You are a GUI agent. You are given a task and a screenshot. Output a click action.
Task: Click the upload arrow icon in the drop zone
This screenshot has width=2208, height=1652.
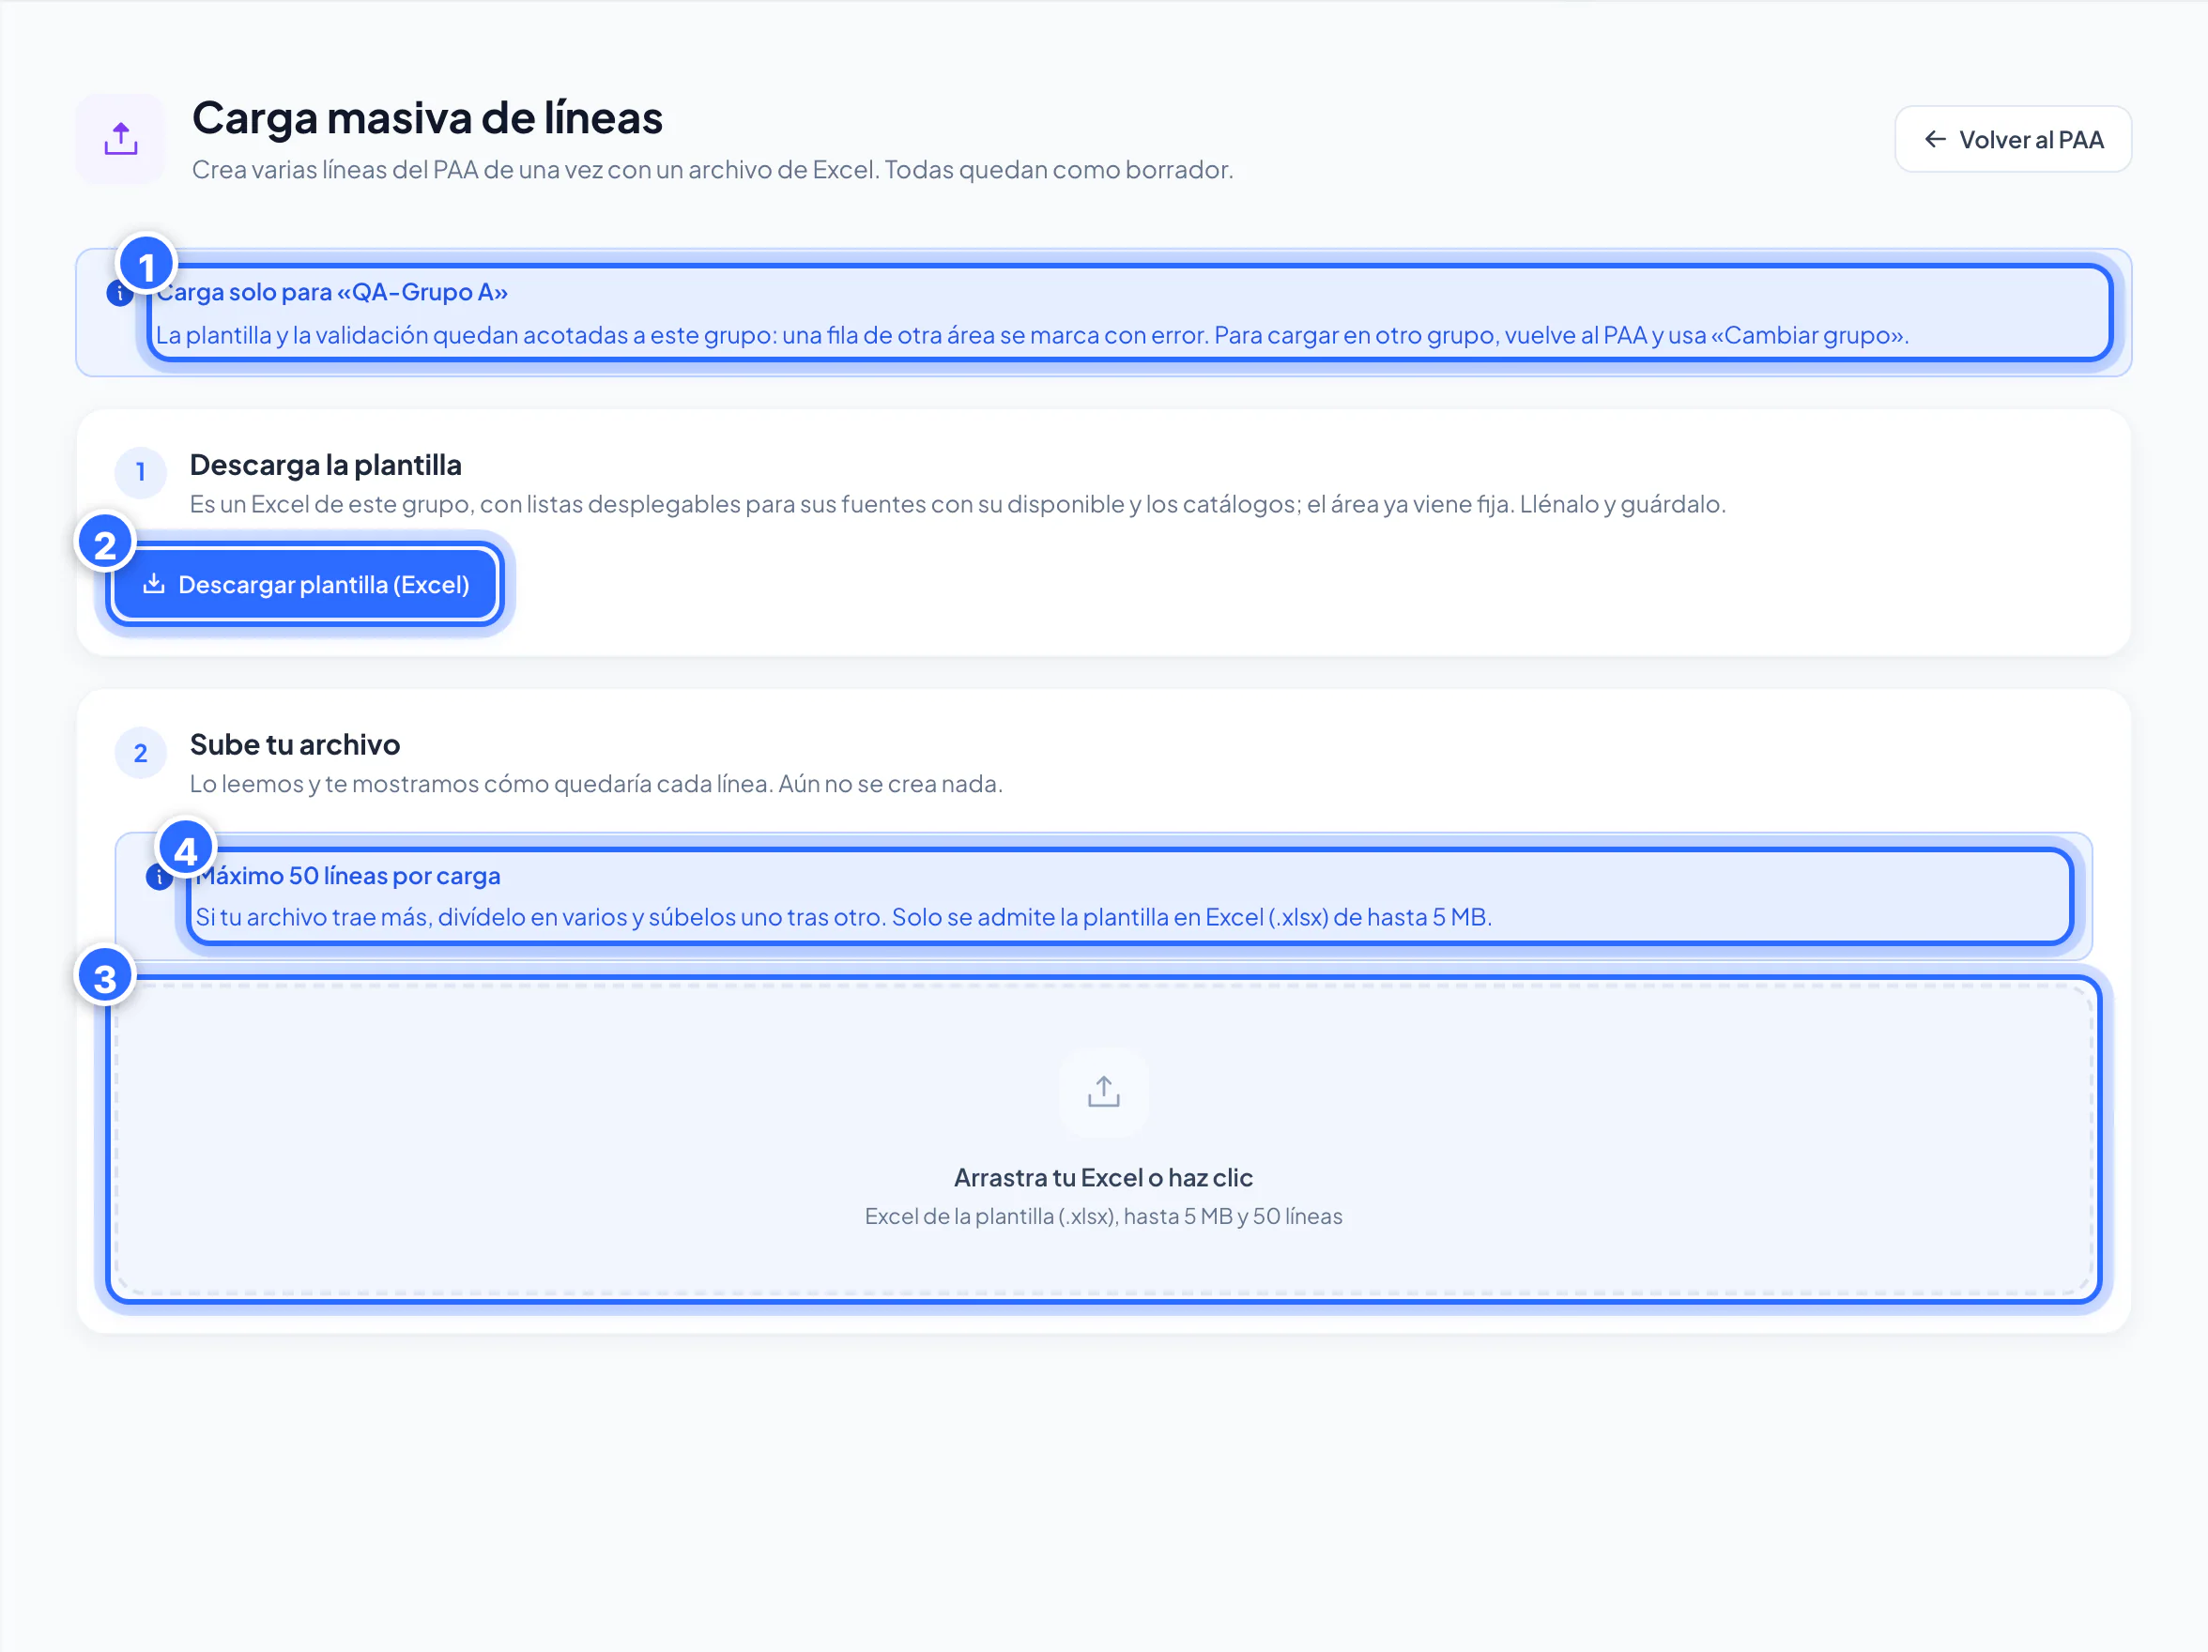click(x=1103, y=1092)
